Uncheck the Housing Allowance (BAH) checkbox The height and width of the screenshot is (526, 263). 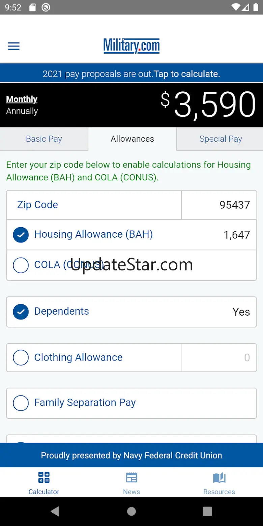pos(21,235)
